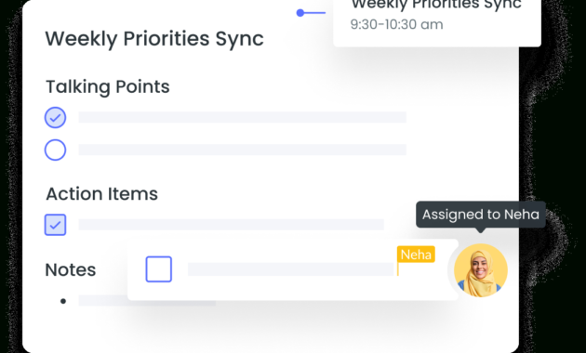Click the checked action item text line

(231, 224)
